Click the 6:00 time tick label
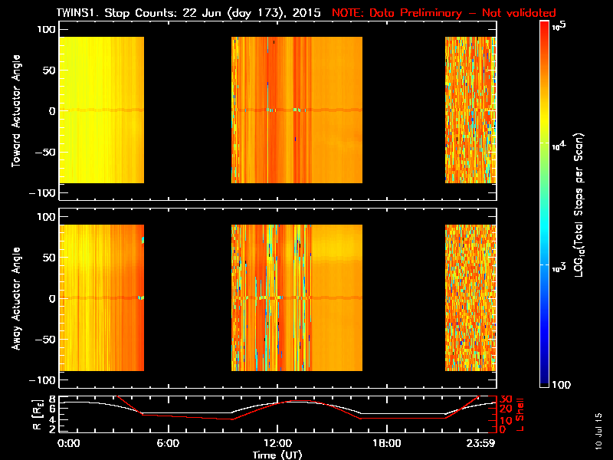Viewport: 613px width, 460px height. pos(168,444)
